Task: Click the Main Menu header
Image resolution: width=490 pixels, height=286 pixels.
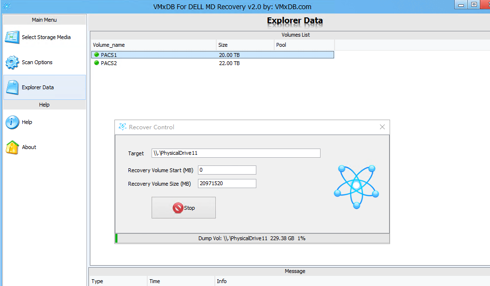Action: pos(44,20)
